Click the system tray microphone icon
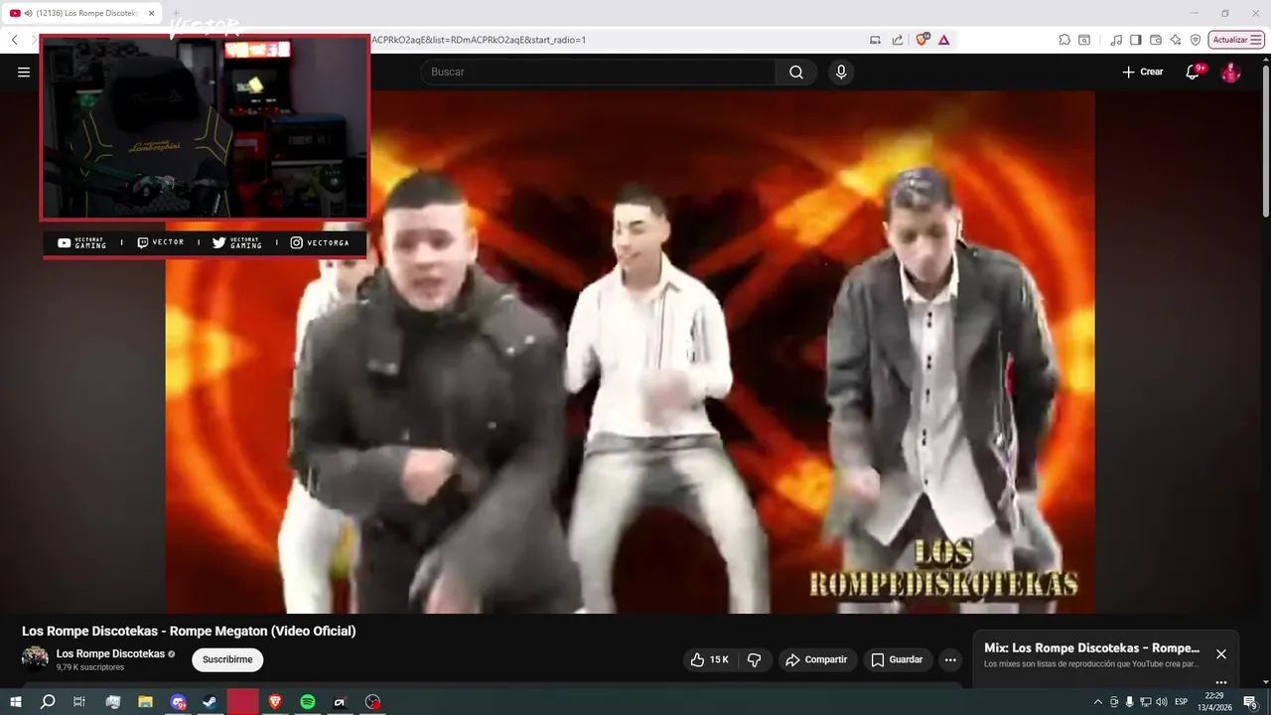This screenshot has height=715, width=1271. click(x=1129, y=702)
